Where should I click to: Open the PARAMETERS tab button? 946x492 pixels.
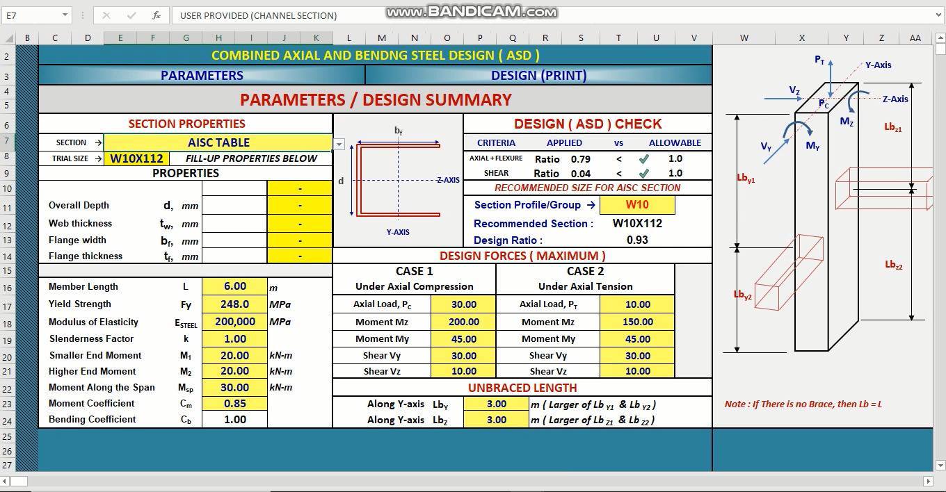(x=202, y=75)
